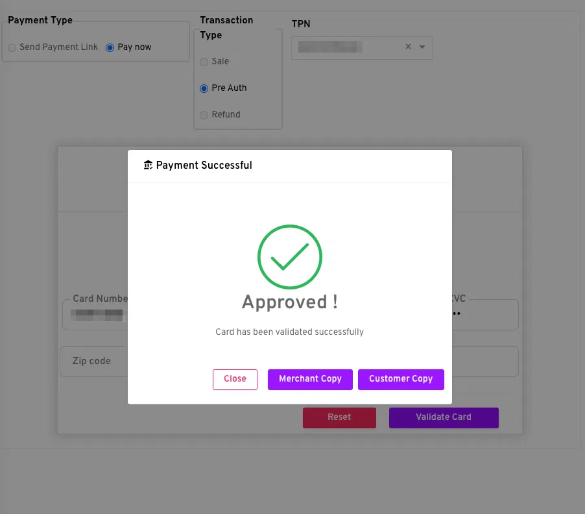The width and height of the screenshot is (585, 514).
Task: Select the Pay now radio button
Action: (110, 47)
